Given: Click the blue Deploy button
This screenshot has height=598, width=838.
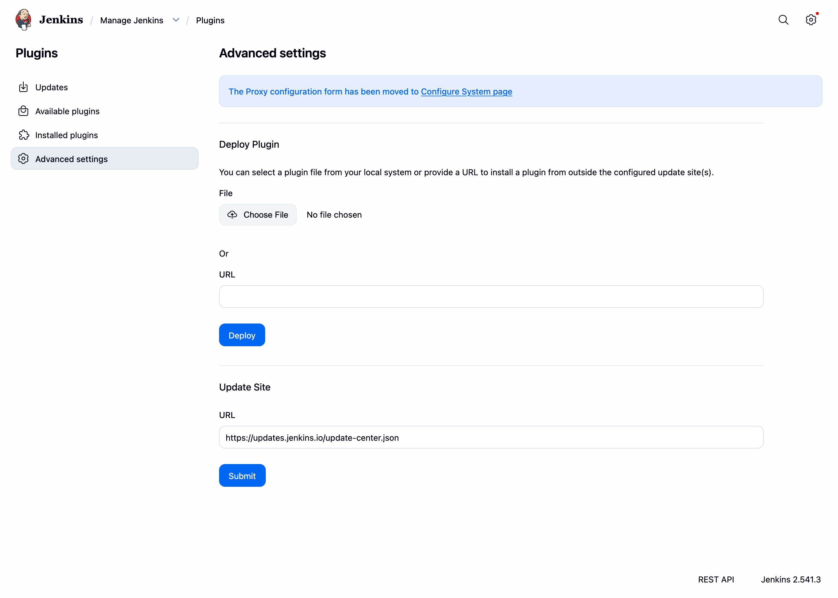Looking at the screenshot, I should pyautogui.click(x=242, y=335).
